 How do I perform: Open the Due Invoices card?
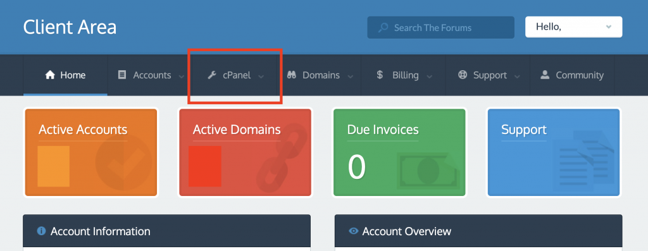tap(399, 152)
